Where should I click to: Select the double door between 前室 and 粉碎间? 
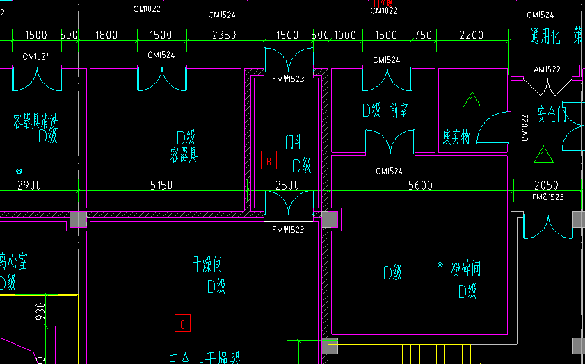pyautogui.click(x=390, y=142)
